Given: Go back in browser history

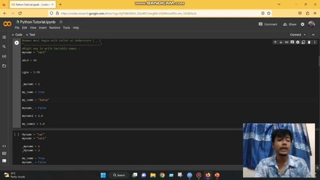Looking at the screenshot, I should [5, 13].
